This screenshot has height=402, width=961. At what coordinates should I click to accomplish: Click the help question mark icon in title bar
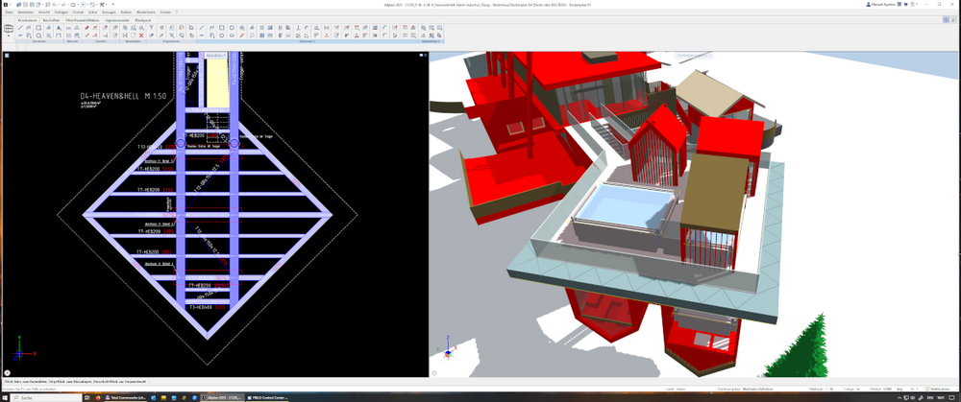[x=914, y=5]
